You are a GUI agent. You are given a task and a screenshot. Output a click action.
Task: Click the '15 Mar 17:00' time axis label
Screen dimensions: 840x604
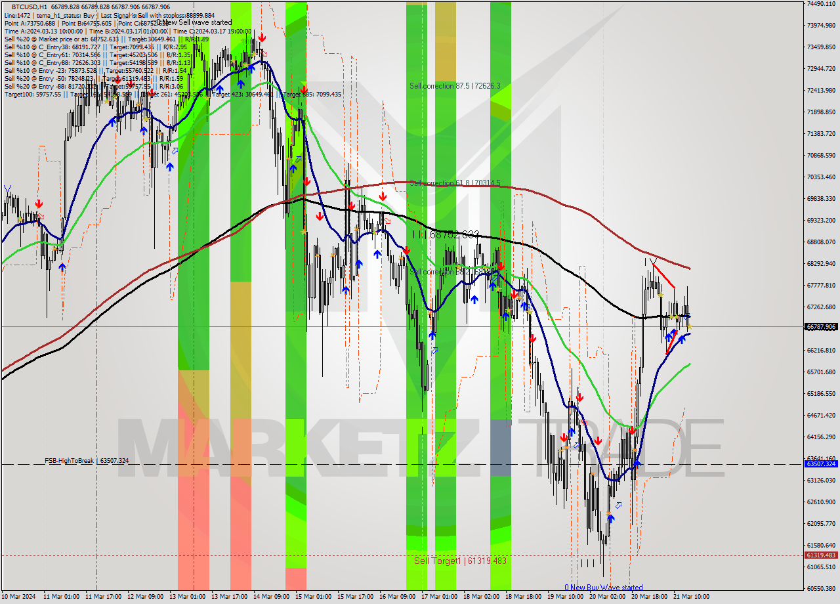click(x=357, y=597)
